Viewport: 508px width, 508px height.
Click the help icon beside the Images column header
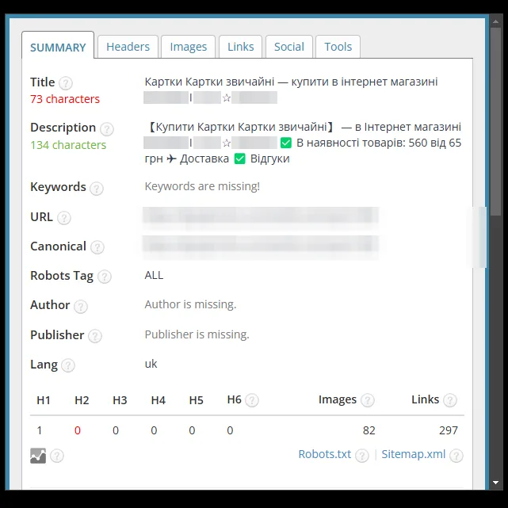[368, 400]
